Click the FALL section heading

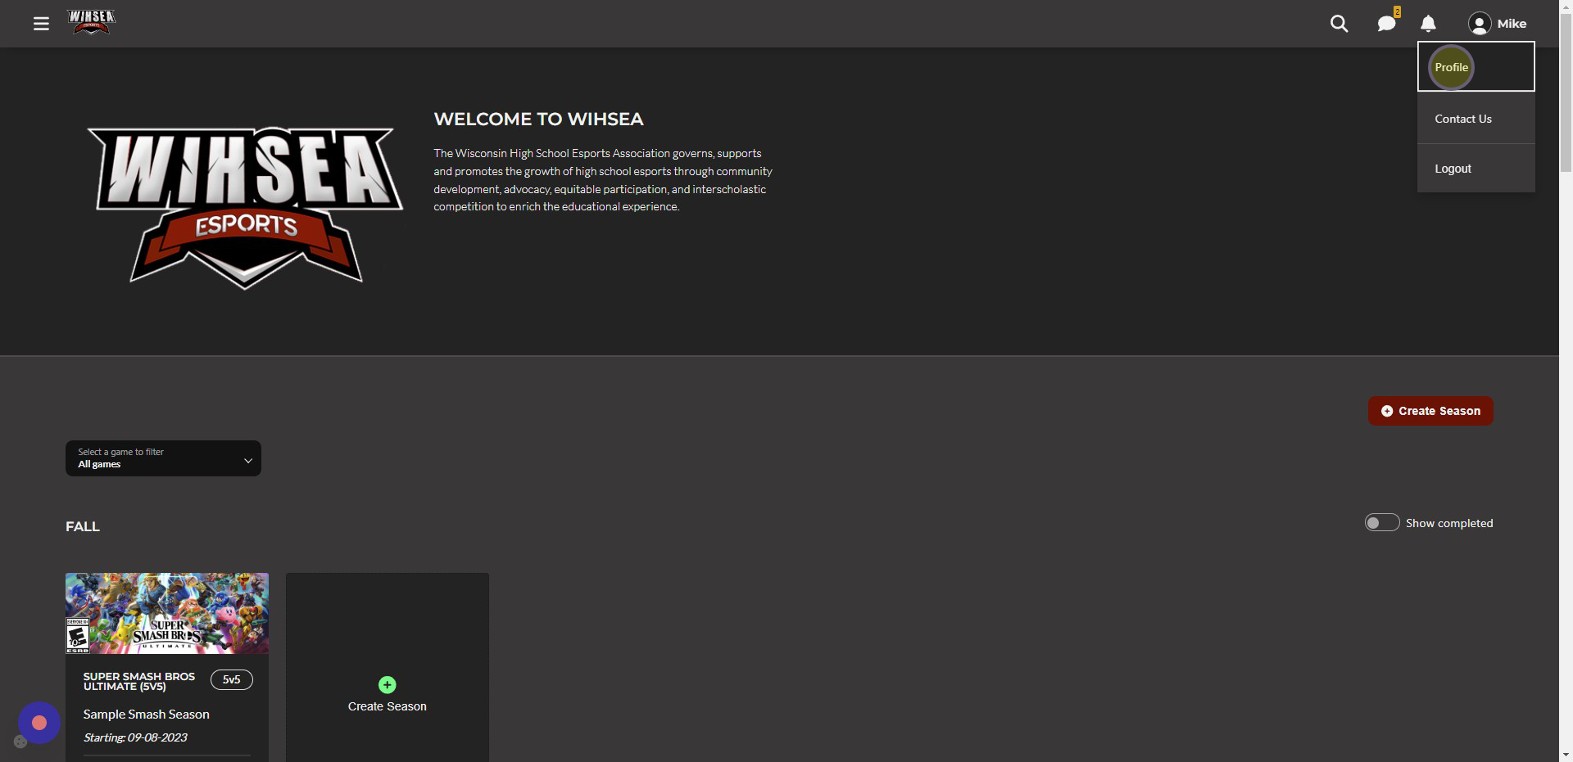83,526
